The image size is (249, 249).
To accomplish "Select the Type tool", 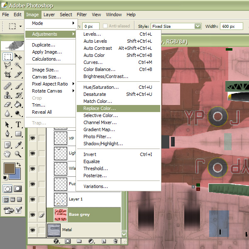I will click(x=18, y=124).
